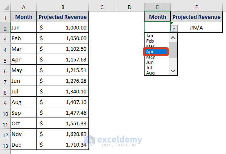The height and width of the screenshot is (154, 226).
Task: Select cell containing Apr in column A
Action: click(24, 59)
